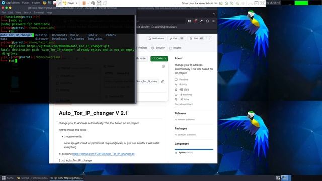Click the send Ctrl+Alt+Del VMware icon
Viewport: 322px width, 181px height.
click(x=93, y=3)
